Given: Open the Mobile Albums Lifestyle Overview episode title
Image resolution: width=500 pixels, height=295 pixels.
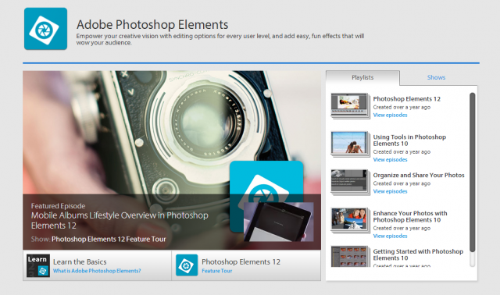Looking at the screenshot, I should coord(120,220).
